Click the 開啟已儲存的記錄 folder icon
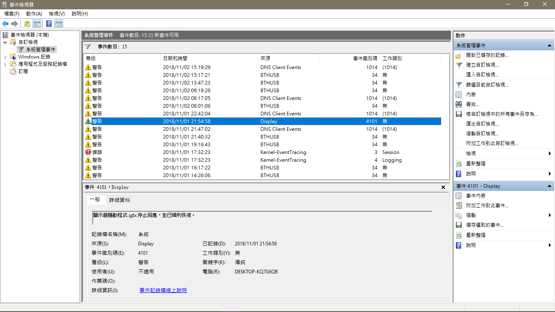The width and height of the screenshot is (555, 312). (459, 55)
